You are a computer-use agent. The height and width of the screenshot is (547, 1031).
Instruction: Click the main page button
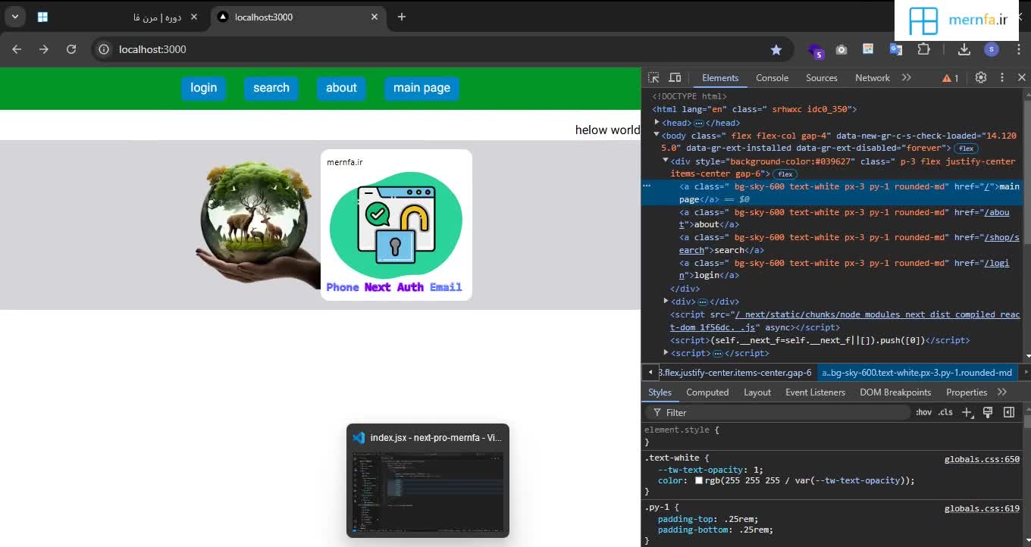[421, 88]
